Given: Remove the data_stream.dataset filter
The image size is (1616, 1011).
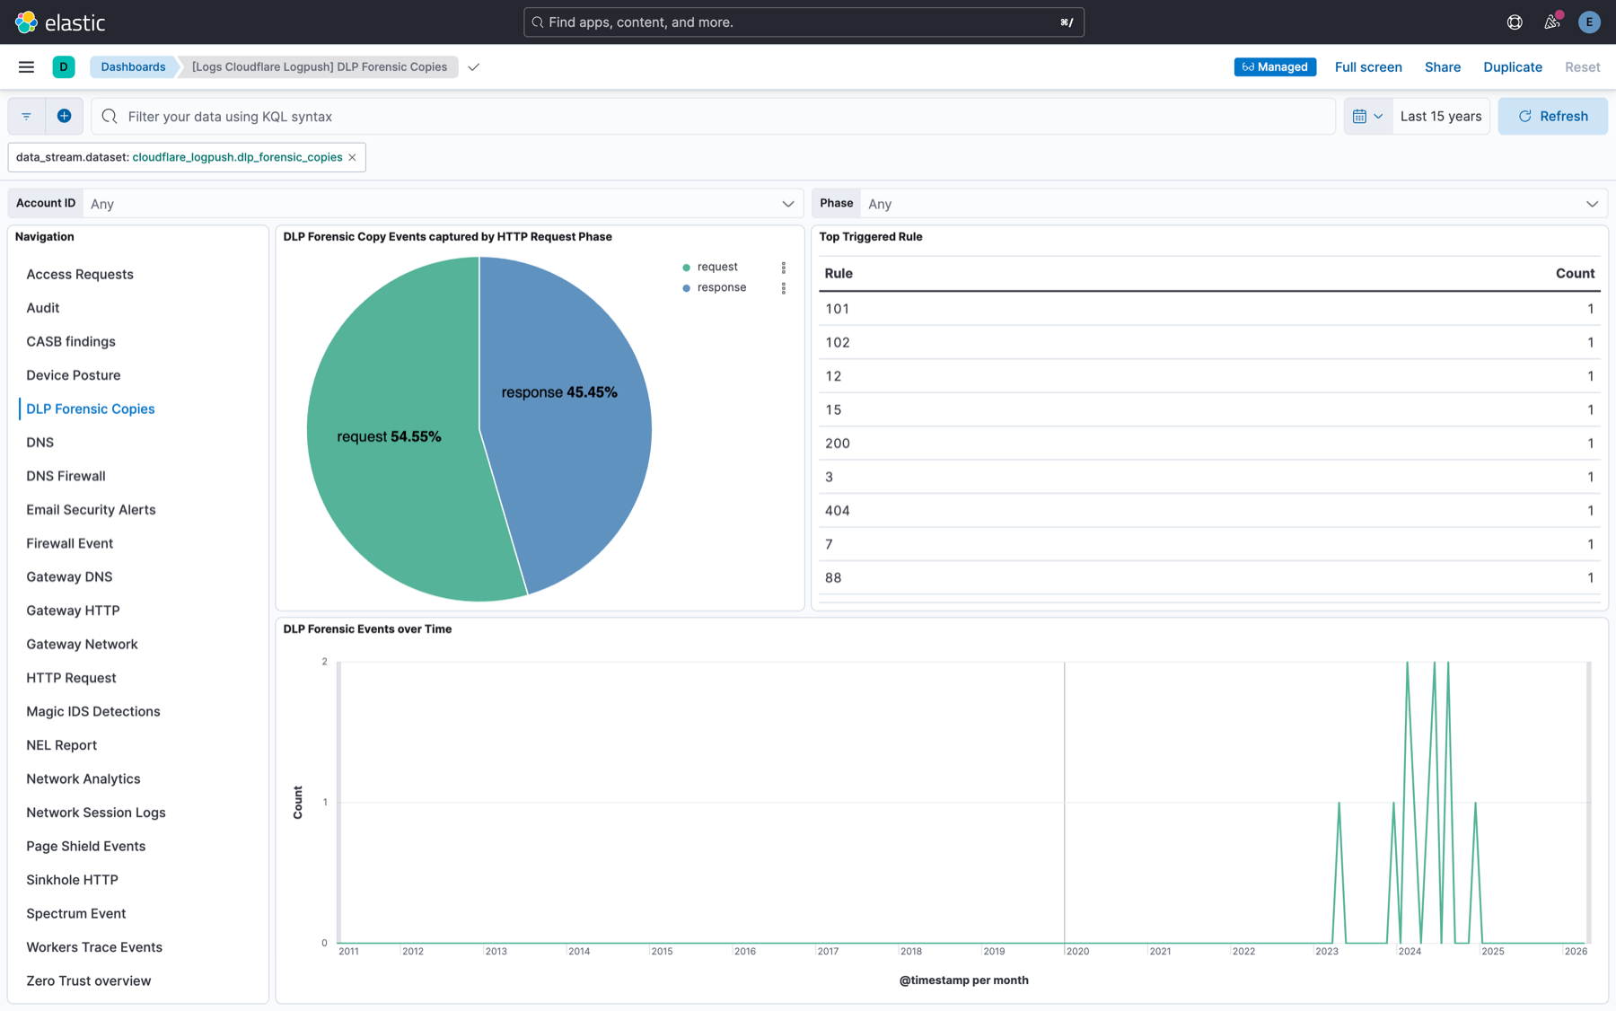Looking at the screenshot, I should 353,157.
